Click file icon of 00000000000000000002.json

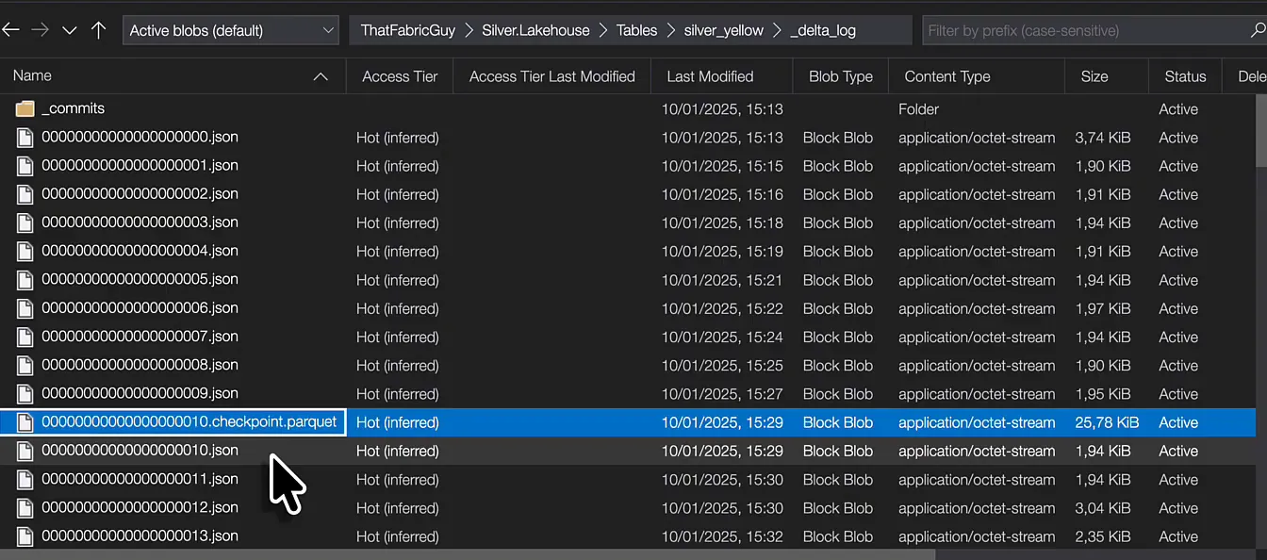click(x=25, y=194)
